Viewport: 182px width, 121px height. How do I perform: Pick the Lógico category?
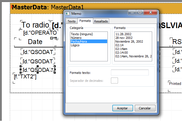[x=75, y=45]
